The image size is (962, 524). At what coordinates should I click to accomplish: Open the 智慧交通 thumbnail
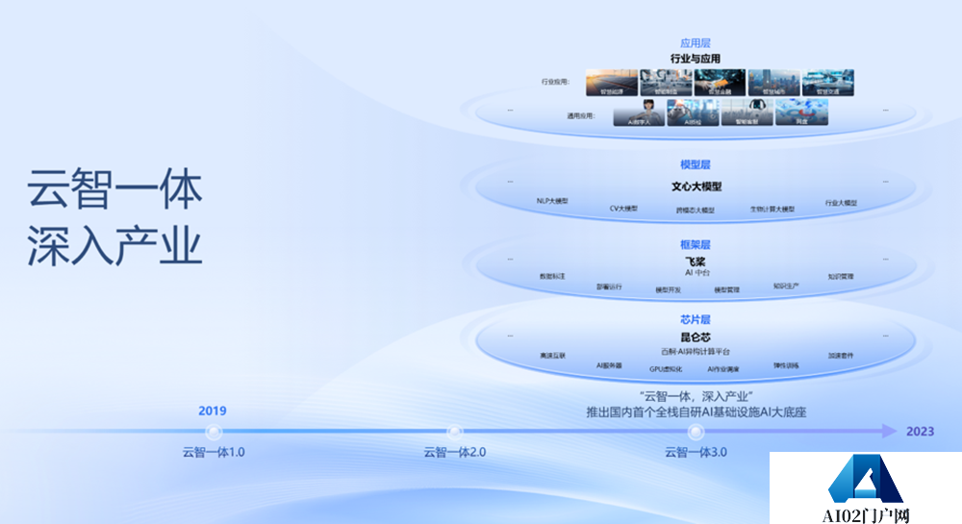pyautogui.click(x=828, y=83)
